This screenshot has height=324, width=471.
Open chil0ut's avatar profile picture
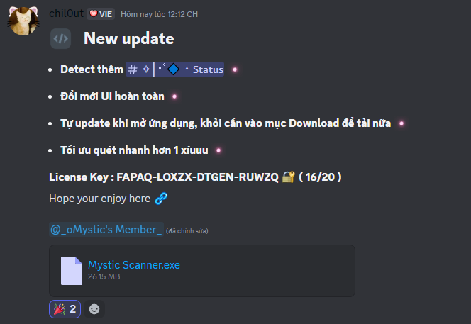(x=23, y=21)
